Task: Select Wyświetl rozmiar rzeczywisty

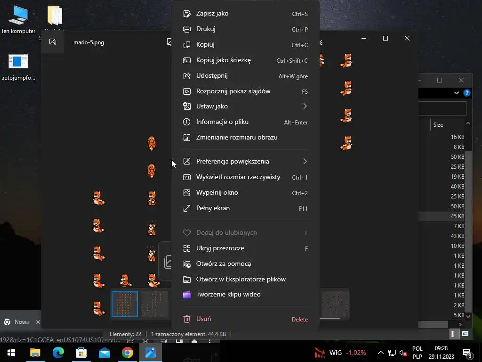Action: click(245, 177)
